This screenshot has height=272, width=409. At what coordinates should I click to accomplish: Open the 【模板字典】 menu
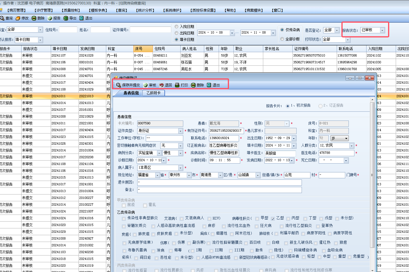coord(98,10)
